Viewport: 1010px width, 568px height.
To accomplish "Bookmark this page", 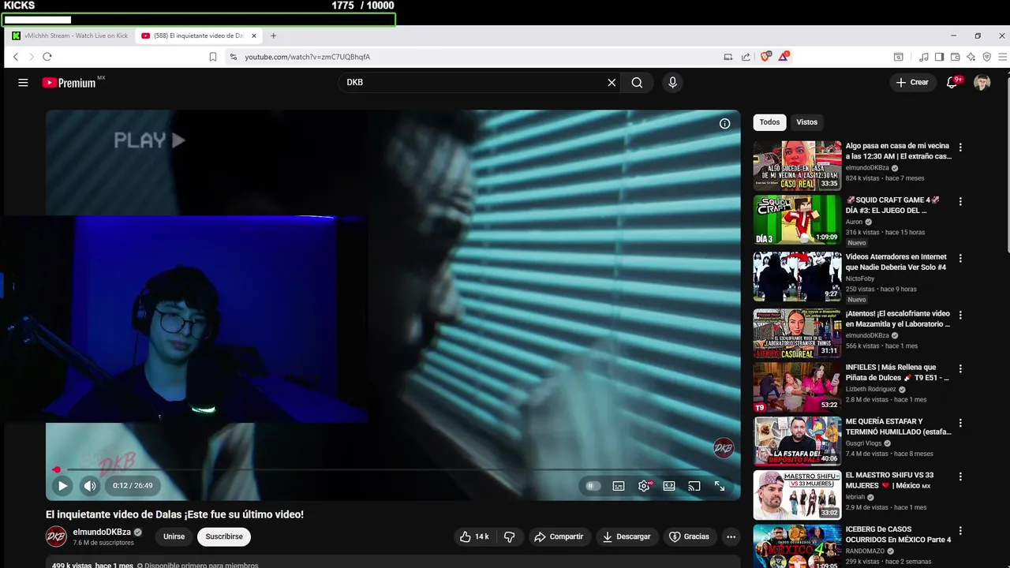I will (x=213, y=57).
